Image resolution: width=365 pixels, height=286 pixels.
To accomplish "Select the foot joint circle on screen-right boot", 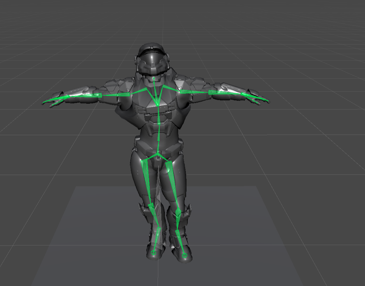I will [x=184, y=255].
